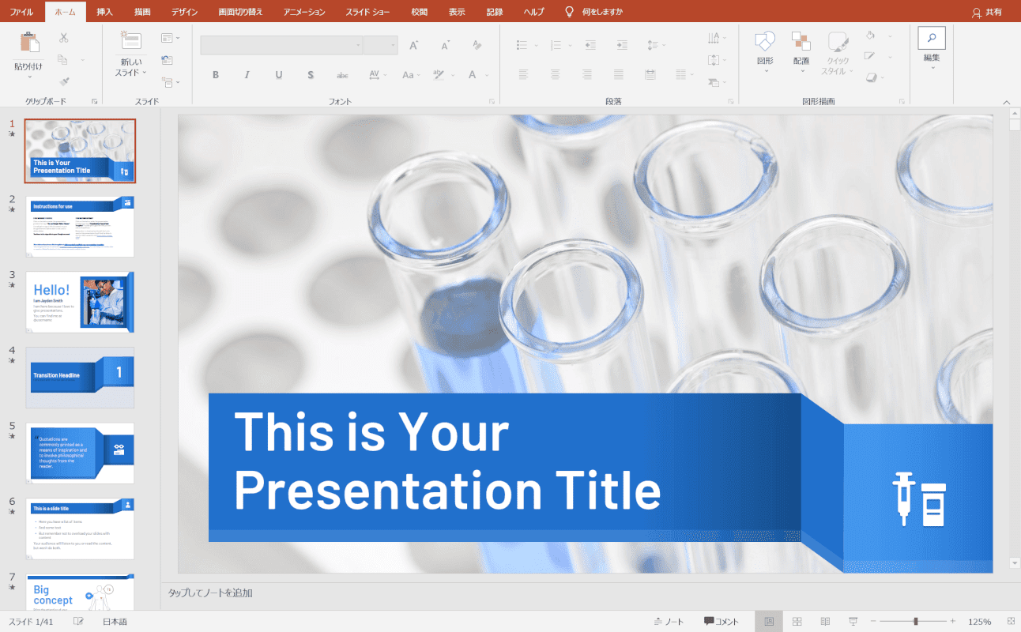The image size is (1021, 632).
Task: Click the Copy icon in clipboard group
Action: click(63, 60)
